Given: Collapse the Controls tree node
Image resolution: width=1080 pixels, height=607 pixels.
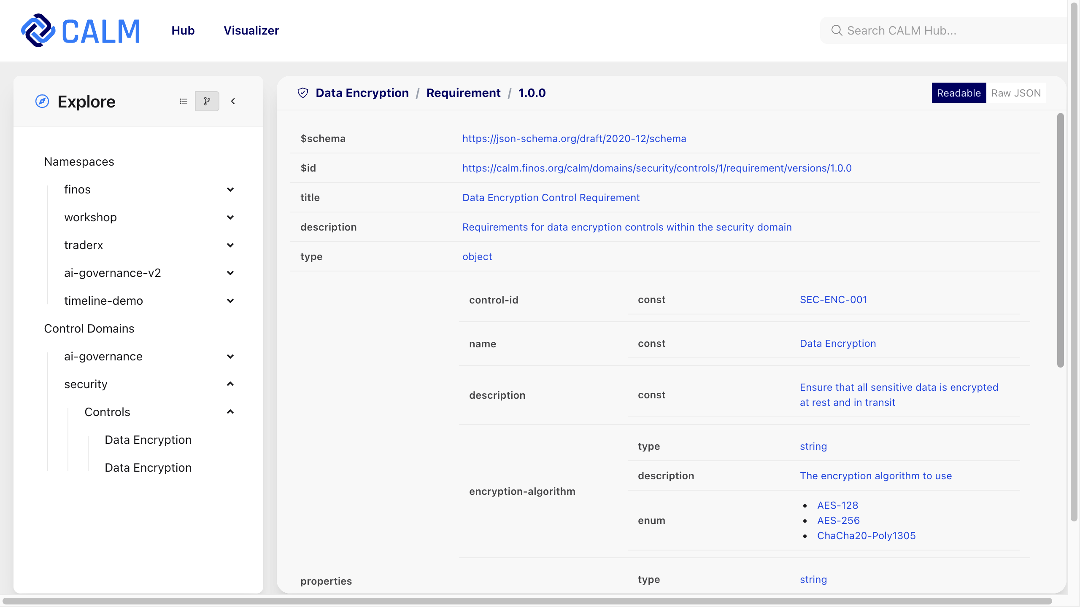Looking at the screenshot, I should (230, 412).
